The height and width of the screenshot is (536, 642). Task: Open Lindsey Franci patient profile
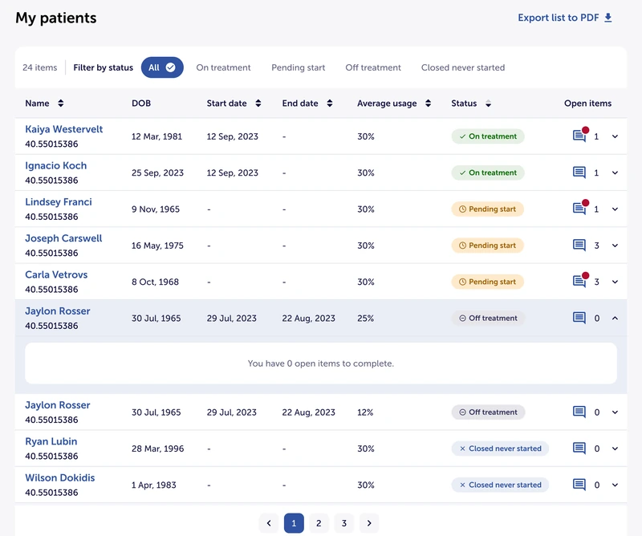pyautogui.click(x=58, y=202)
